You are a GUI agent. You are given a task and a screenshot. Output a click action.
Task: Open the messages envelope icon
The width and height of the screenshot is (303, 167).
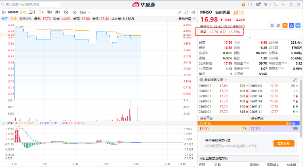[x=258, y=4]
